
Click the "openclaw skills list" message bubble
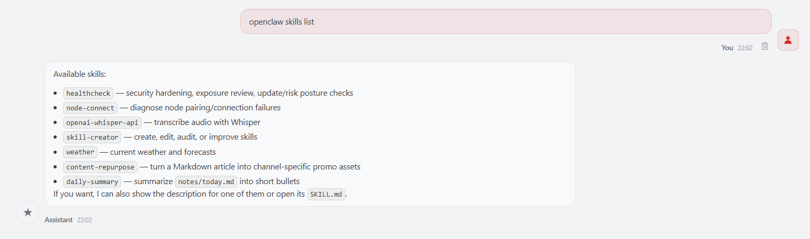pyautogui.click(x=506, y=21)
